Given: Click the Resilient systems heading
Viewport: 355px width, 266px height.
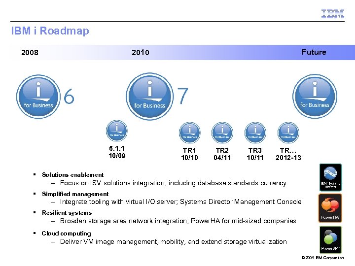Looking at the screenshot, I should pos(67,213).
